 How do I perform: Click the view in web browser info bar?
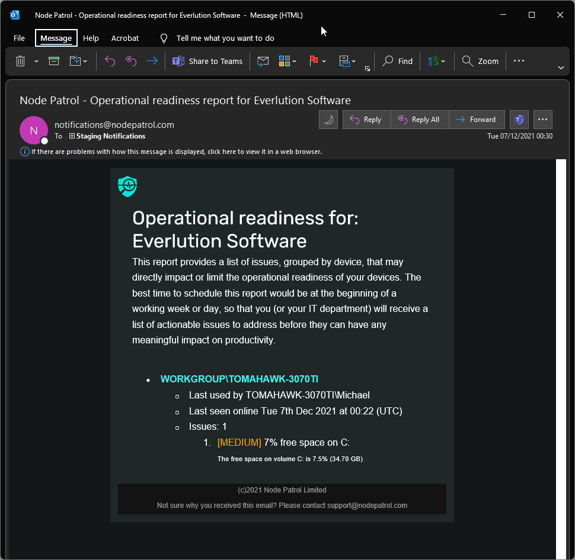[x=176, y=152]
